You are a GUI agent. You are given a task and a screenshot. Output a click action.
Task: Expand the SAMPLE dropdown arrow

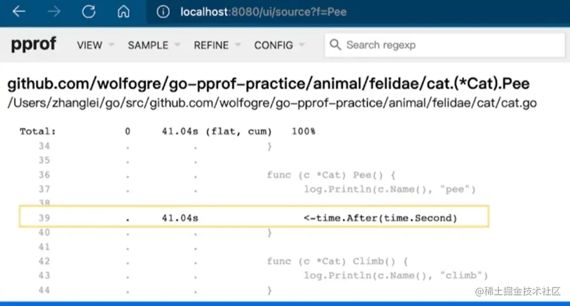pos(177,45)
